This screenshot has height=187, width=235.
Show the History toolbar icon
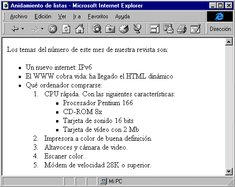(124, 29)
